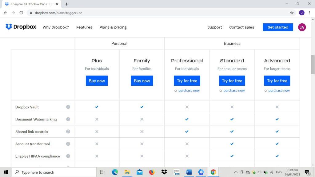This screenshot has height=177, width=315.
Task: Open the Contact sales page
Action: pyautogui.click(x=242, y=27)
